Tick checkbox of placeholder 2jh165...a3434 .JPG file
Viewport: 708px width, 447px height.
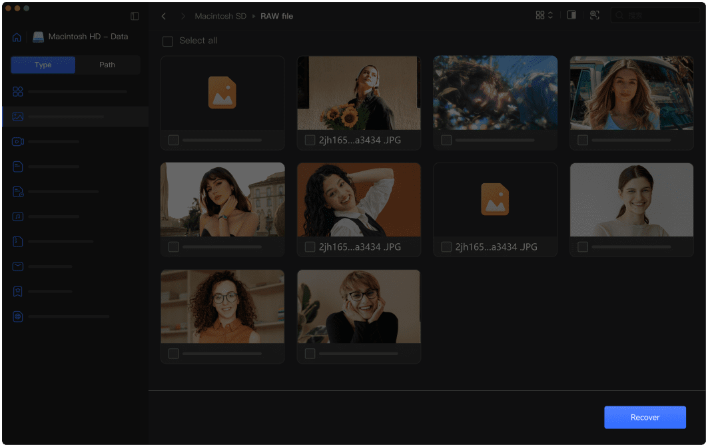click(x=446, y=247)
